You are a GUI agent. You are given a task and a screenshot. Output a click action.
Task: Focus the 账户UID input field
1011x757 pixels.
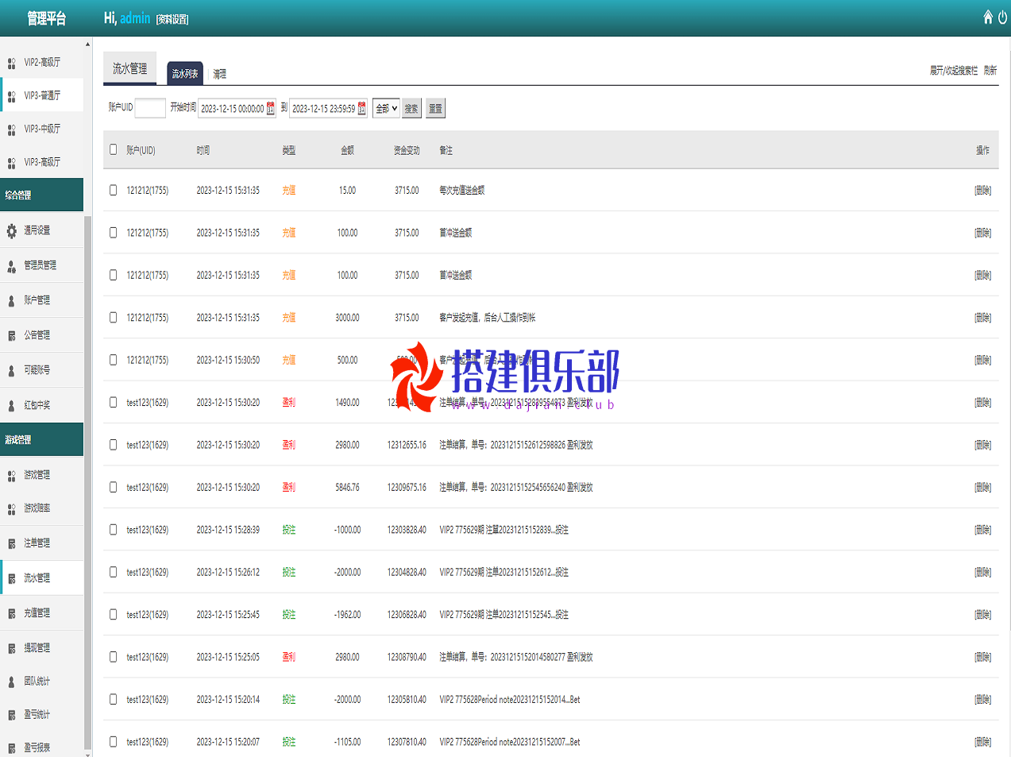[x=150, y=108]
